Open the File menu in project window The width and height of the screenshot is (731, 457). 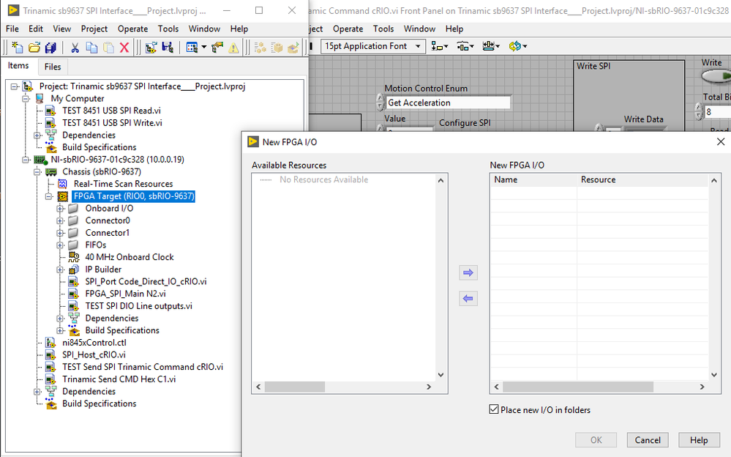coord(12,29)
